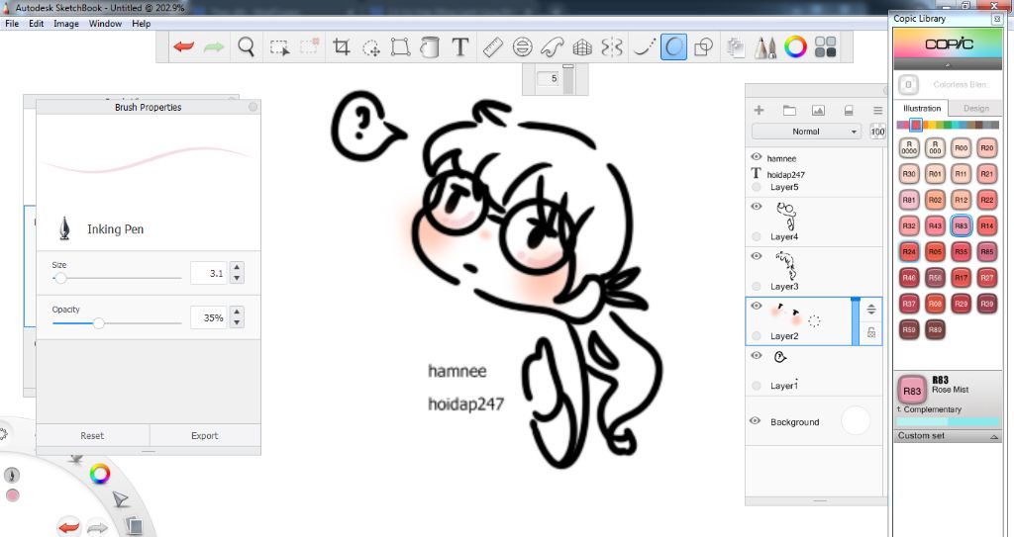Open the layer panel hamburger menu

click(x=877, y=111)
